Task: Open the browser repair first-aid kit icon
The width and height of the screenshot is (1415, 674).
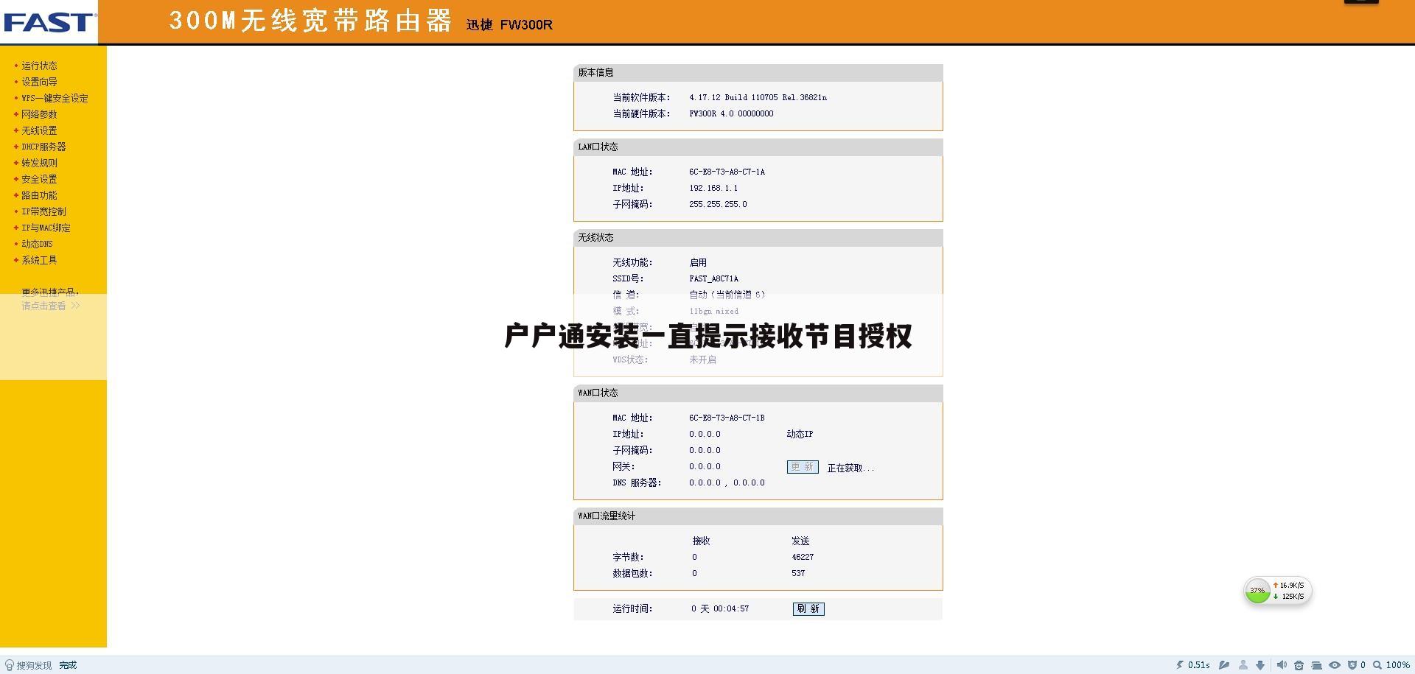Action: (x=1299, y=664)
